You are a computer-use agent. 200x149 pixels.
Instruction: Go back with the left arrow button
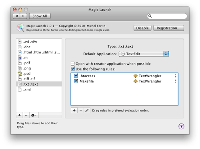(16, 16)
